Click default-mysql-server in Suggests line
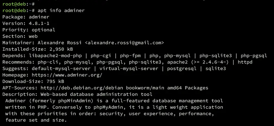274x126 pixels. (61, 69)
